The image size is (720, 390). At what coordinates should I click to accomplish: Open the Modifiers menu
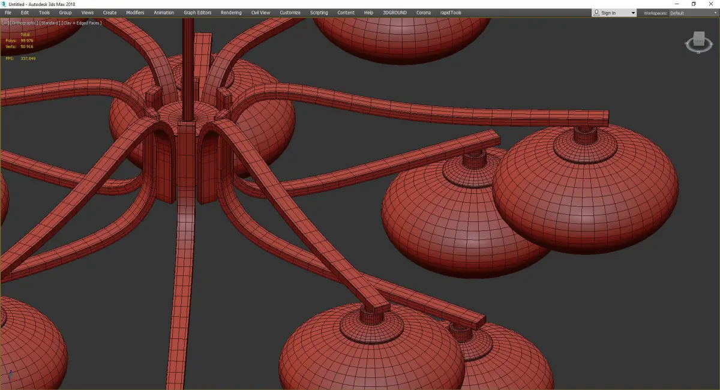point(135,13)
